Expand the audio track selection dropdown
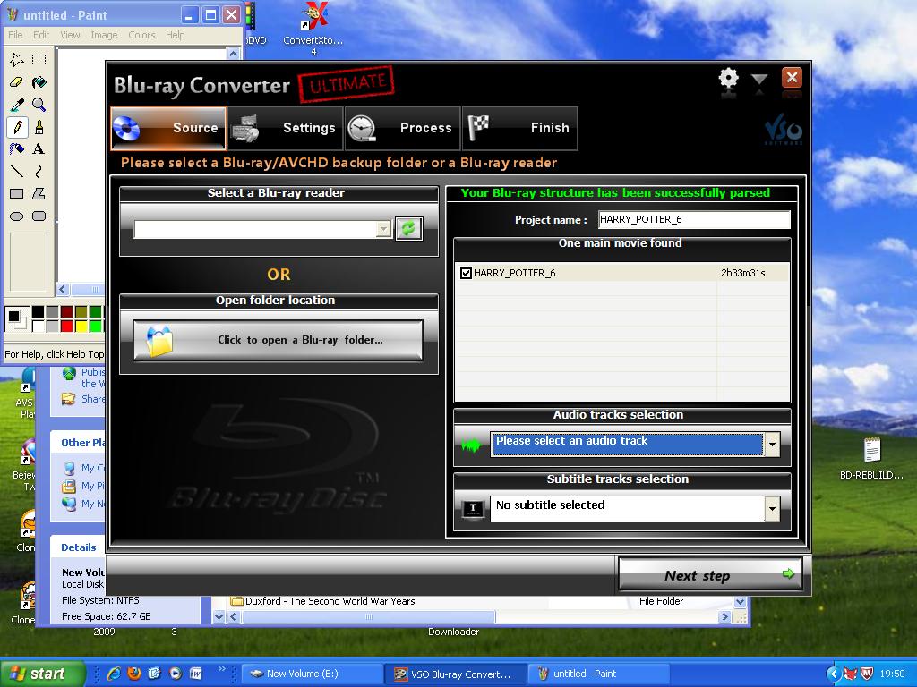 point(773,445)
